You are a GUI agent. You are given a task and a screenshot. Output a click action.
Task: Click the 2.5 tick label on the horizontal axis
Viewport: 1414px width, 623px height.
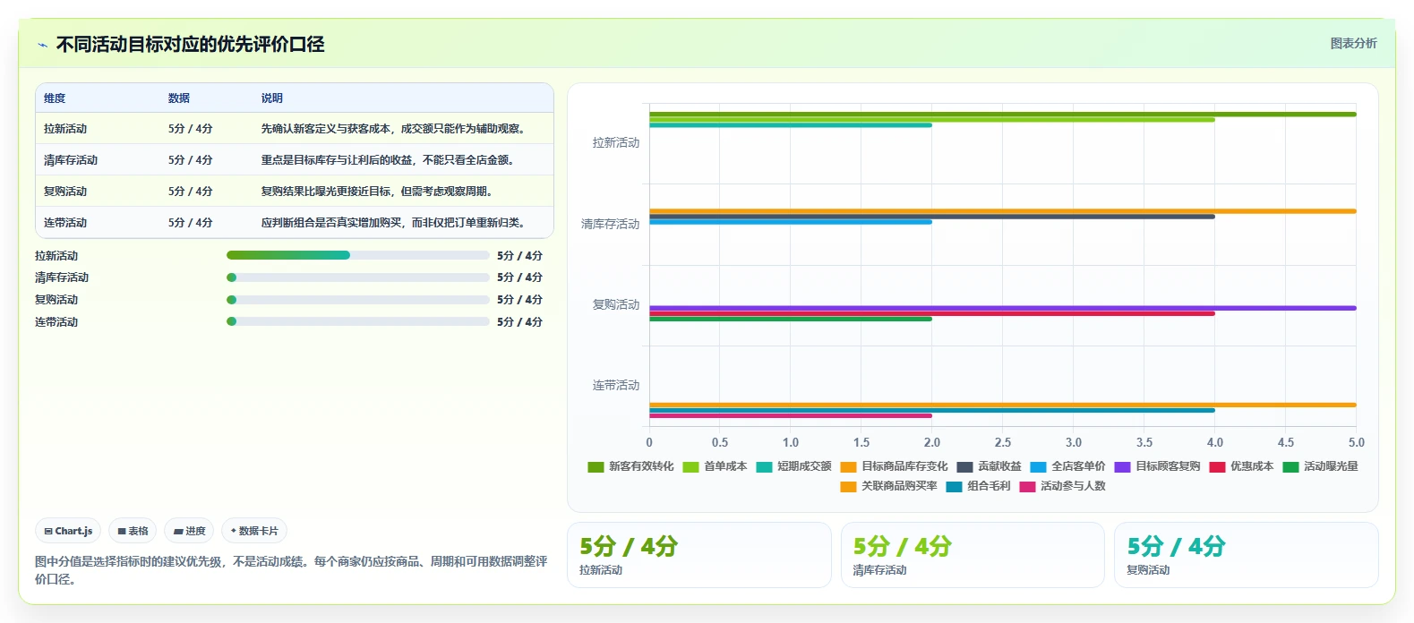pyautogui.click(x=1003, y=442)
